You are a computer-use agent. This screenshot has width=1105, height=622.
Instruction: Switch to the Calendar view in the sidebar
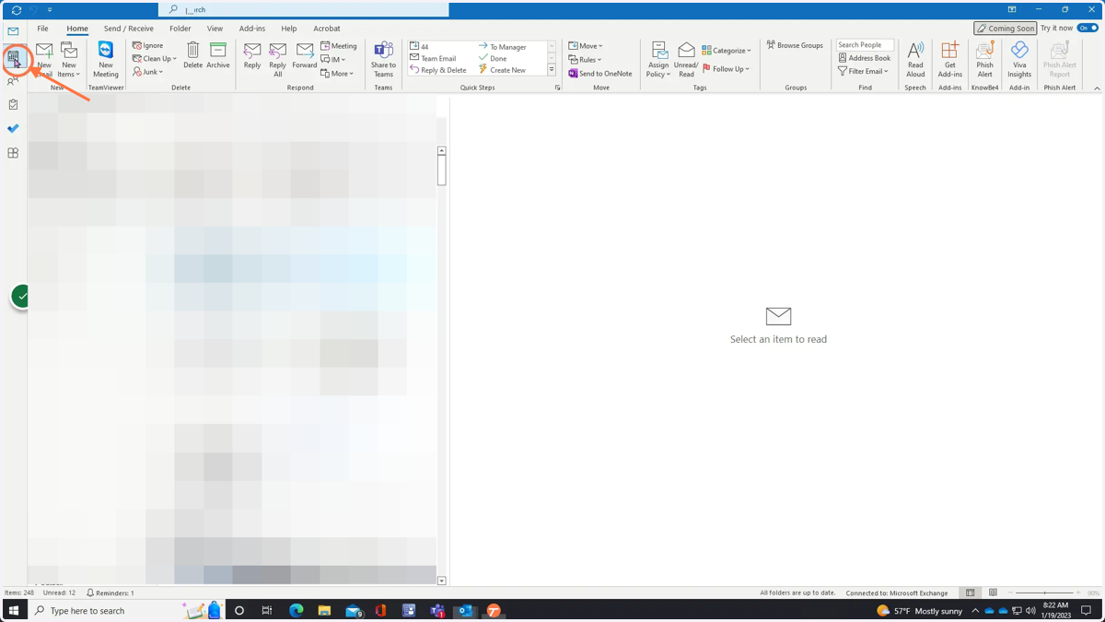point(13,58)
